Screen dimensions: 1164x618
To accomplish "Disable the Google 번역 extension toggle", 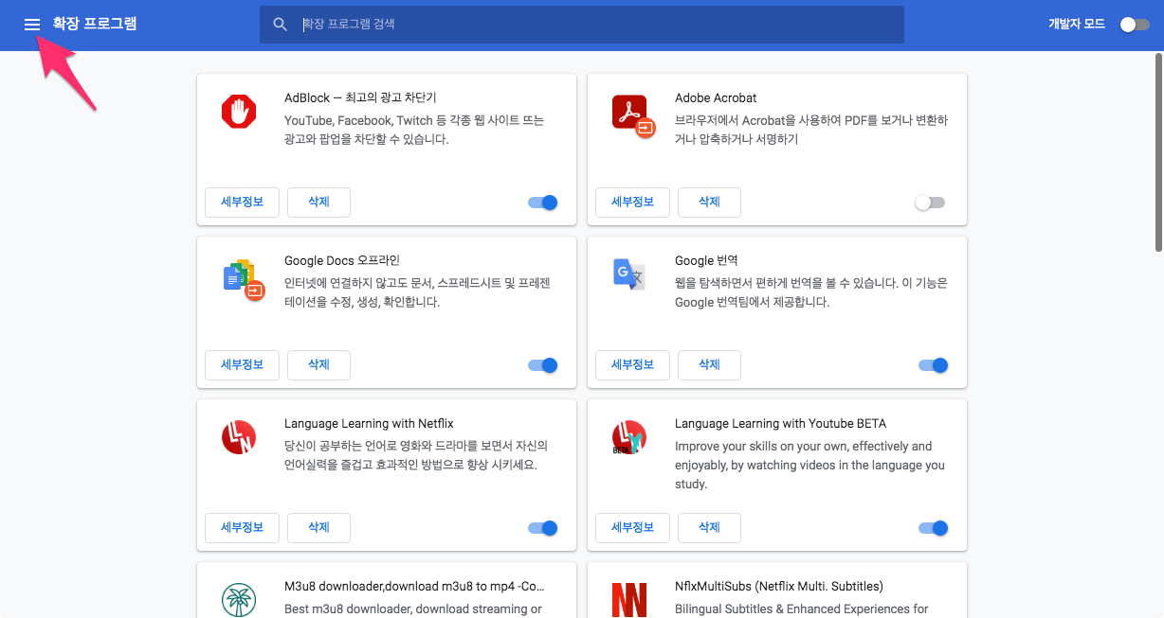I will [934, 365].
